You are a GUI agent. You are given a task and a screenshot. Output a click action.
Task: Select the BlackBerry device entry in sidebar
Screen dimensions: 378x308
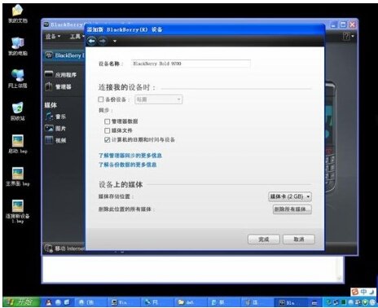[x=64, y=55]
